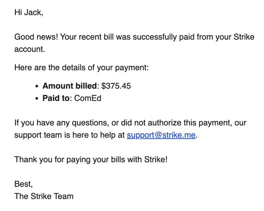Click the bold 'Amount billed' label
The width and height of the screenshot is (264, 211).
coord(69,86)
